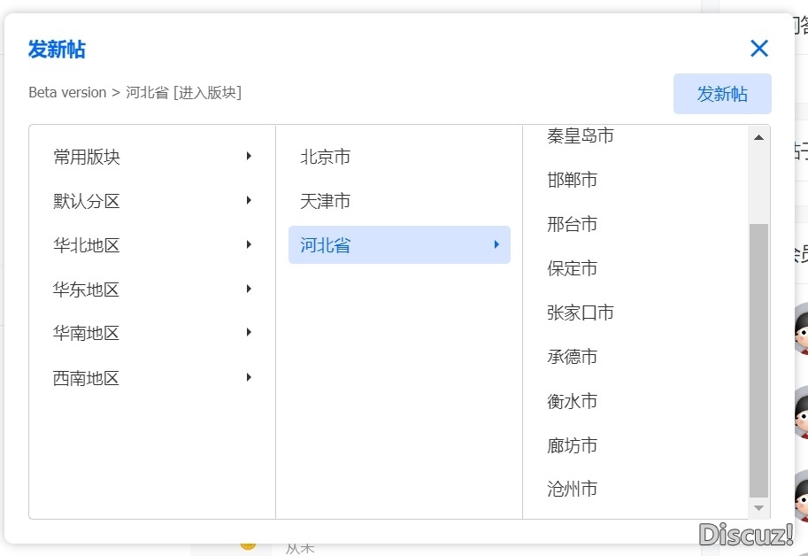This screenshot has height=556, width=808.
Task: Select the 沧州市 forum board
Action: coord(572,489)
